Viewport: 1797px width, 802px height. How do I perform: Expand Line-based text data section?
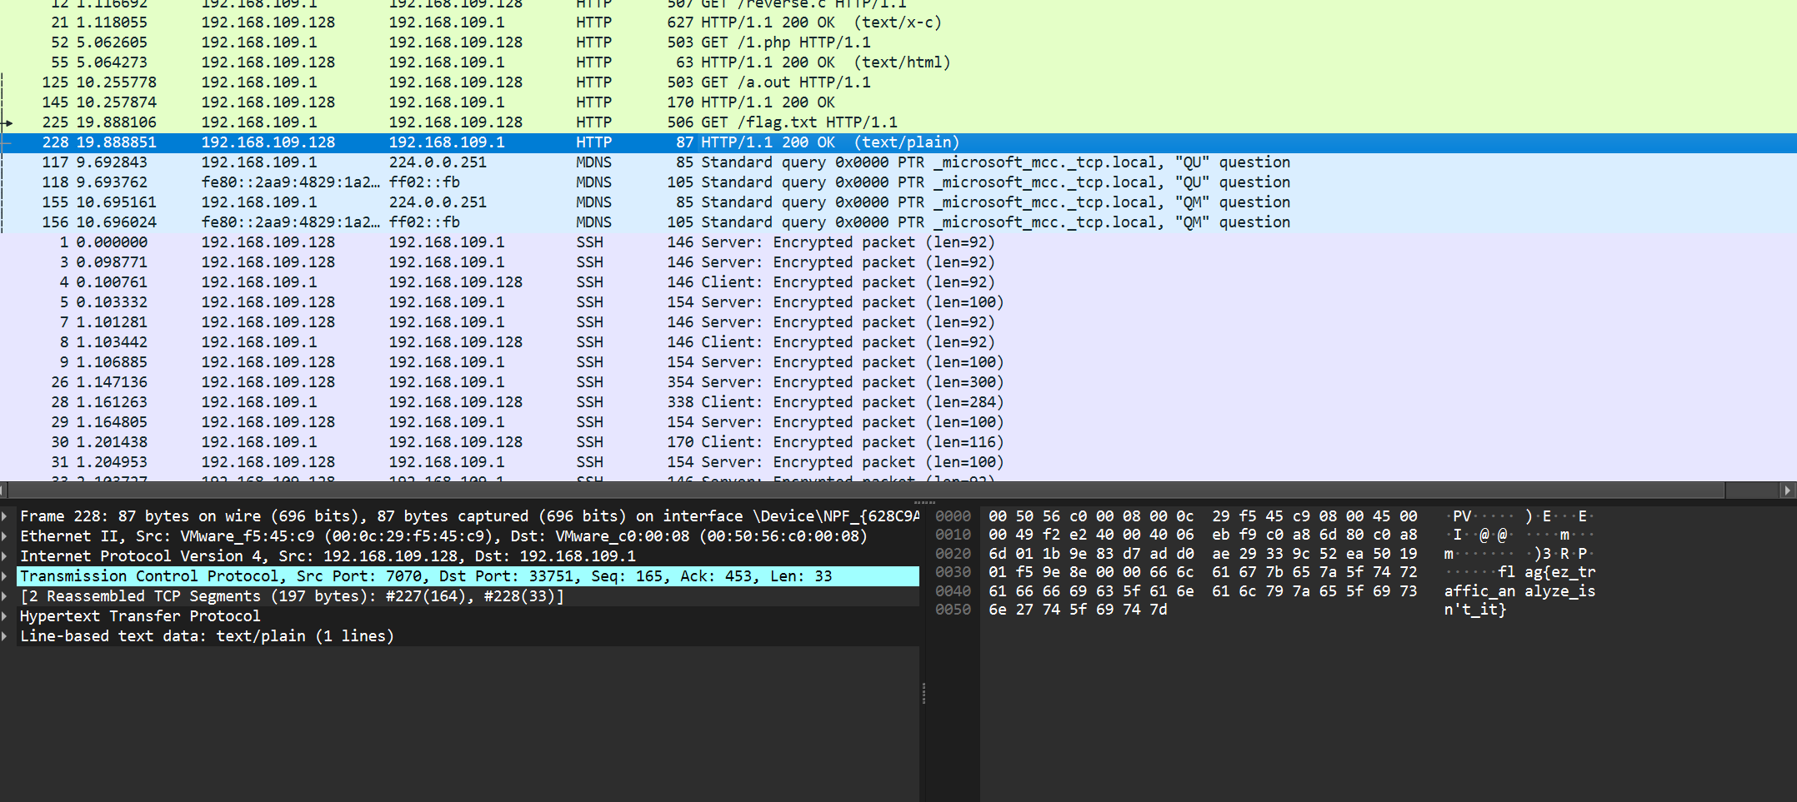5,636
